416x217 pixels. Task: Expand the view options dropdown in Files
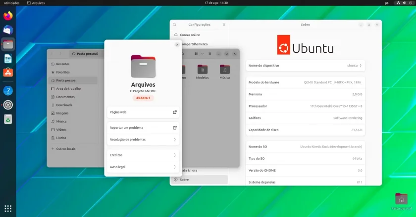click(202, 54)
